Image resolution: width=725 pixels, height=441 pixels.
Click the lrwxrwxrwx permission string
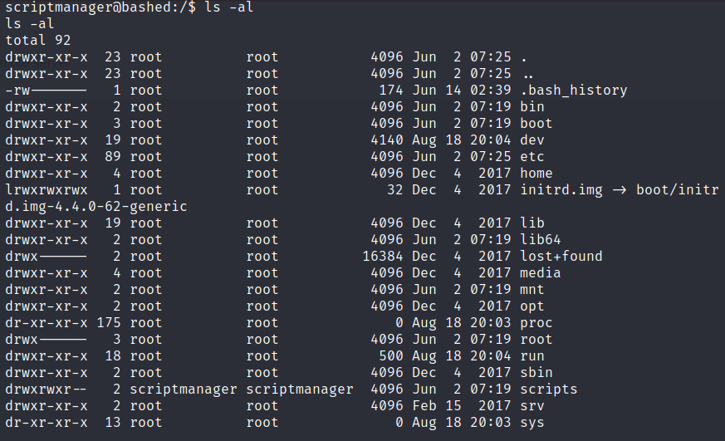(46, 190)
